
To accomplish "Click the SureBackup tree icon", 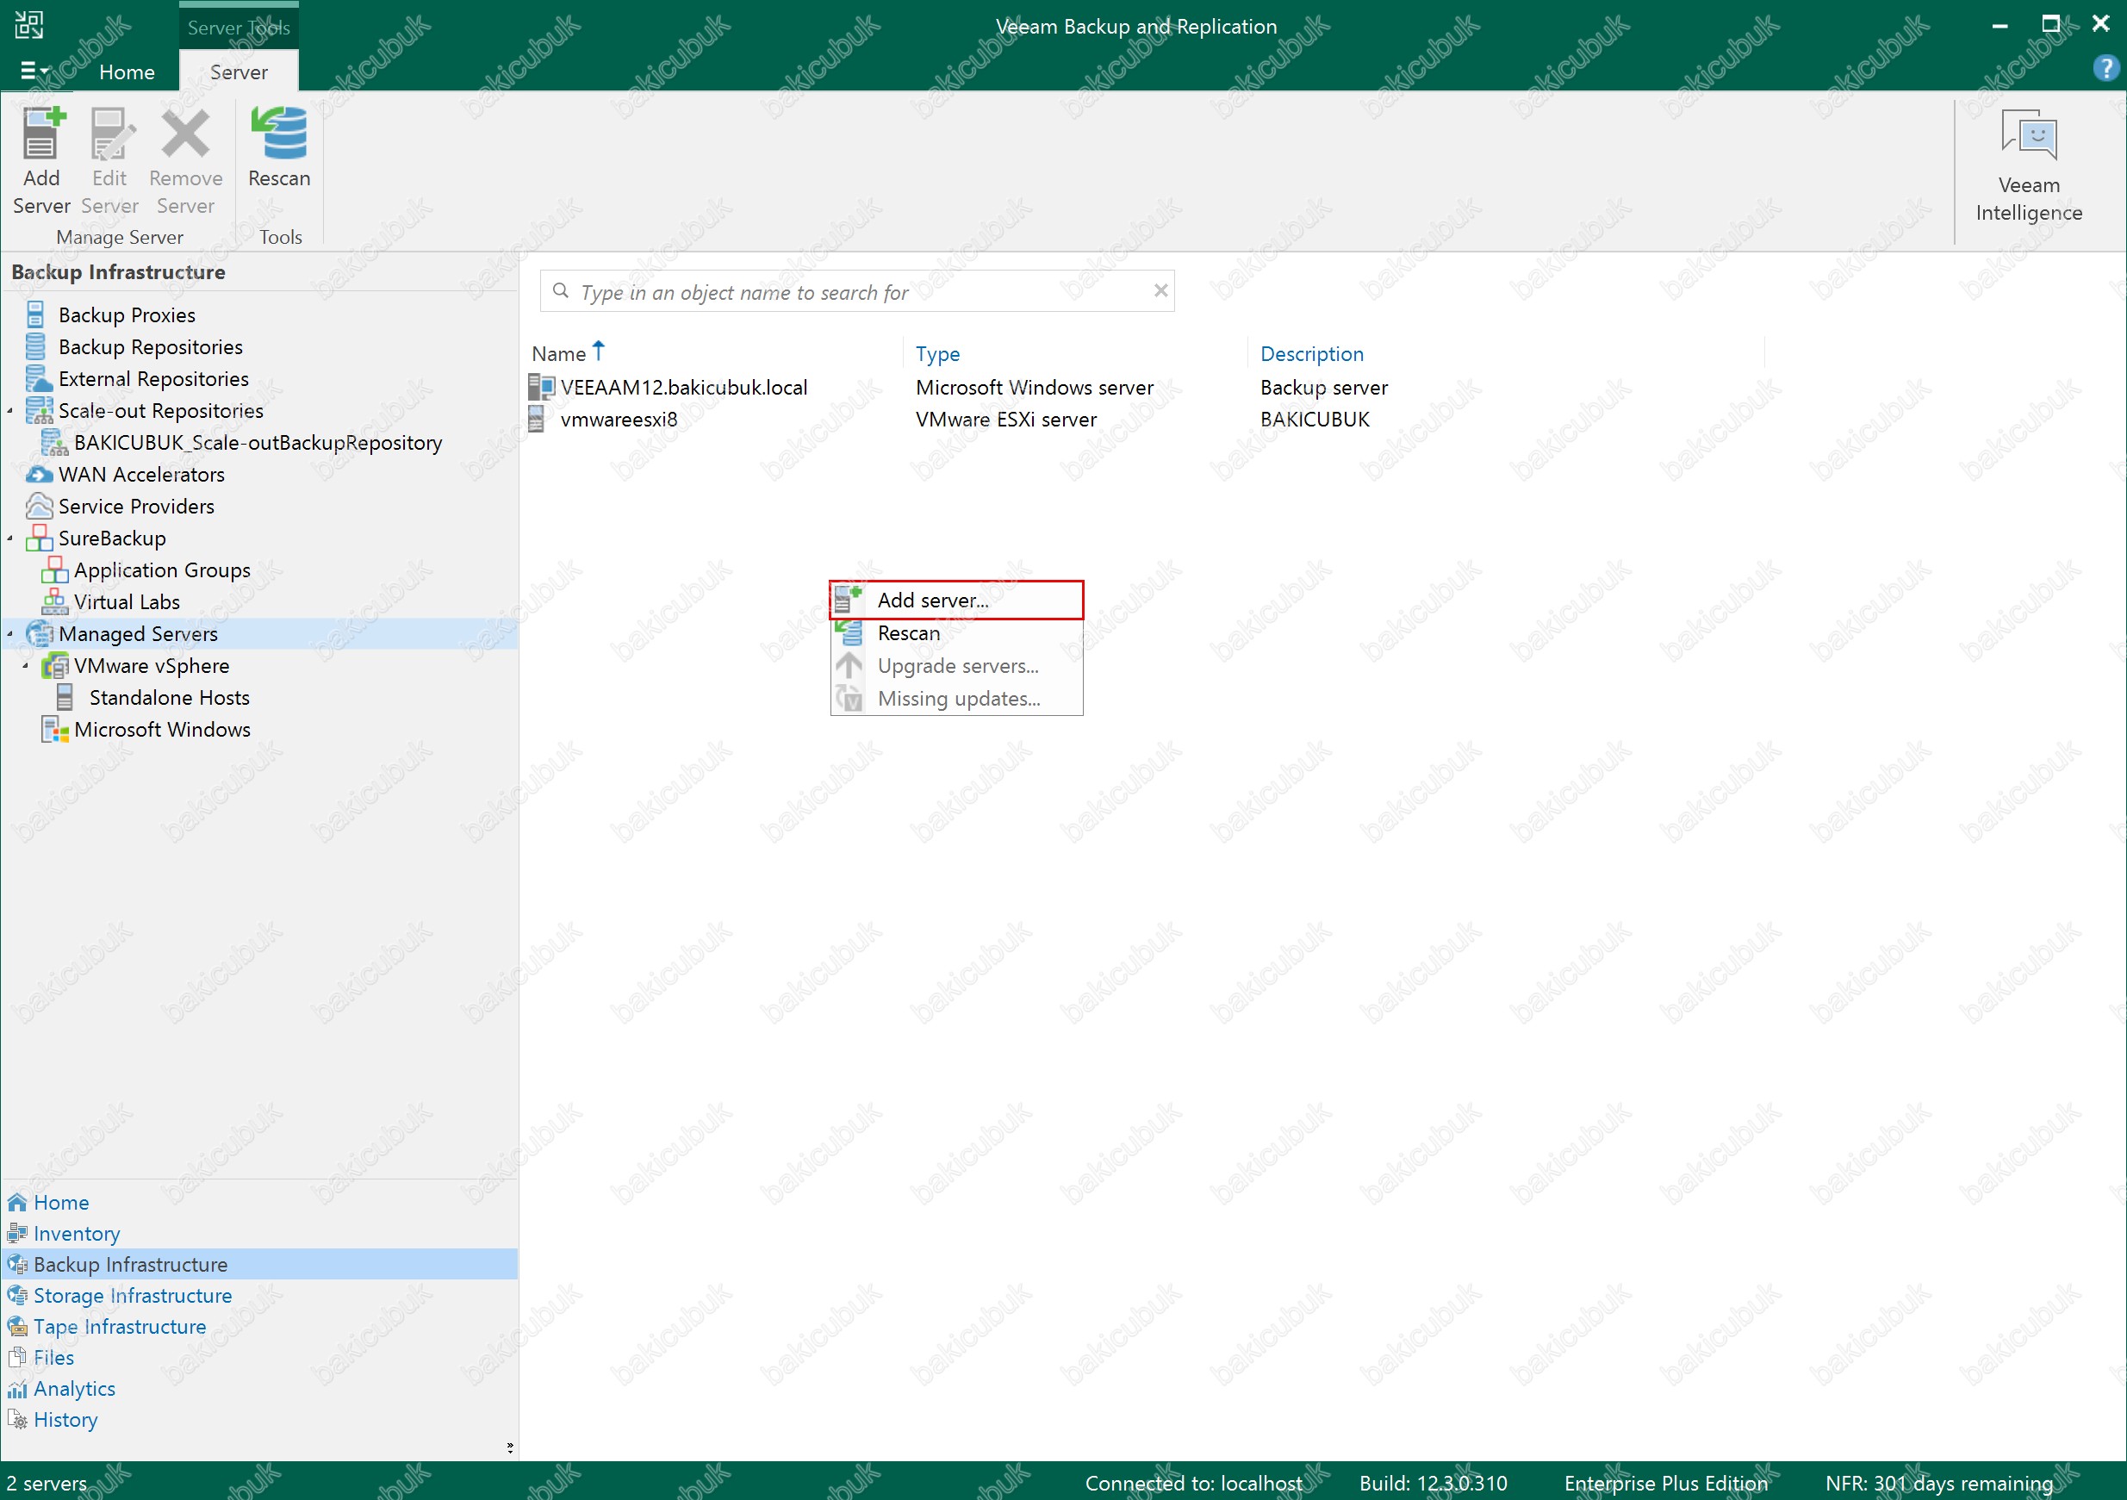I will [x=38, y=538].
